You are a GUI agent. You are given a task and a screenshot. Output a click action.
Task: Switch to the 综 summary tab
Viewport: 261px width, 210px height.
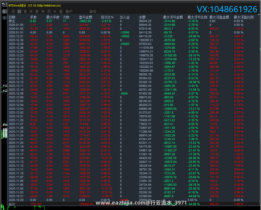(x=13, y=11)
